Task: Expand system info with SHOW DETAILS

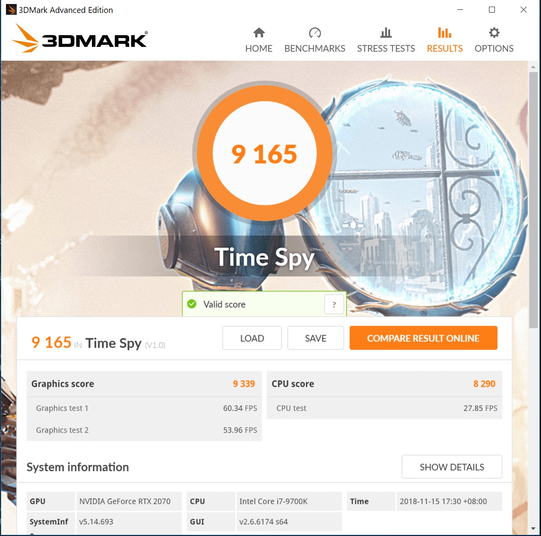Action: (x=452, y=467)
